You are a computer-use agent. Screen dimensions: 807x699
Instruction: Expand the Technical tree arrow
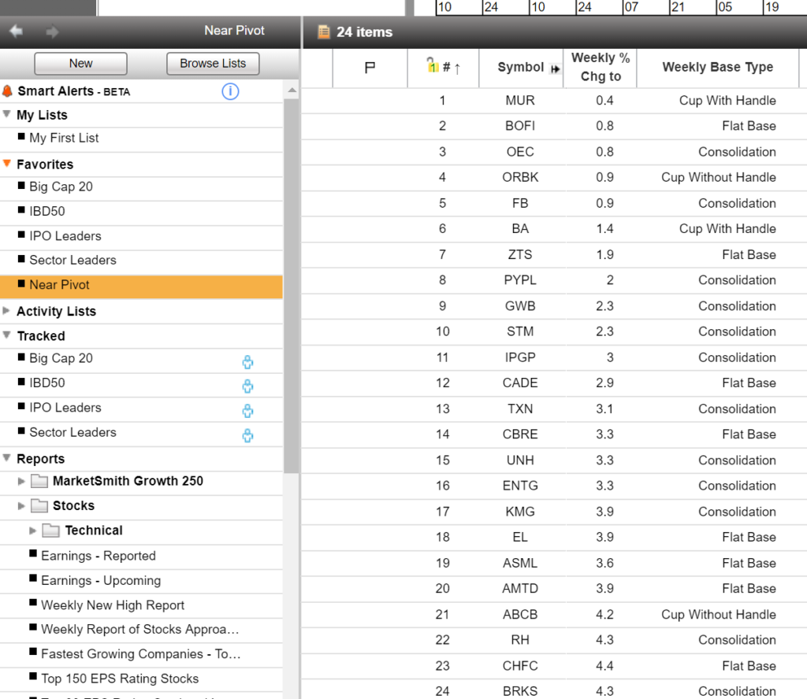(32, 531)
